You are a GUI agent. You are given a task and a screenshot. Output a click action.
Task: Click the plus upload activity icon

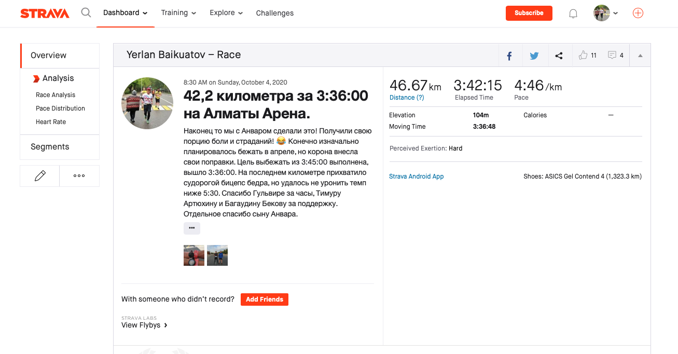[x=638, y=13]
